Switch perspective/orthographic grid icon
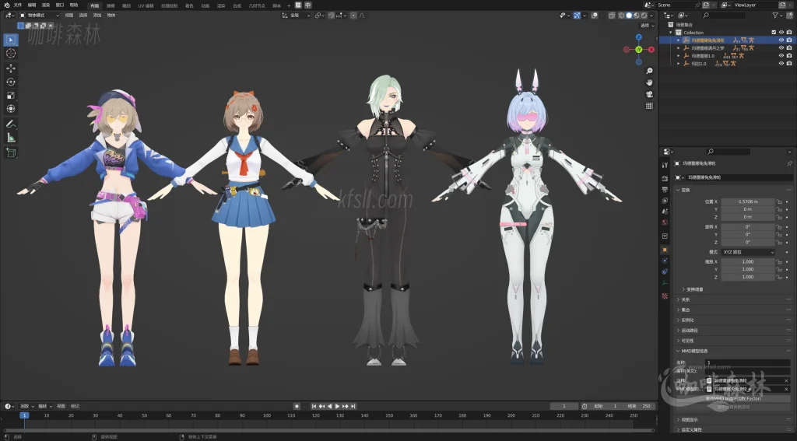This screenshot has height=441, width=797. (x=649, y=107)
